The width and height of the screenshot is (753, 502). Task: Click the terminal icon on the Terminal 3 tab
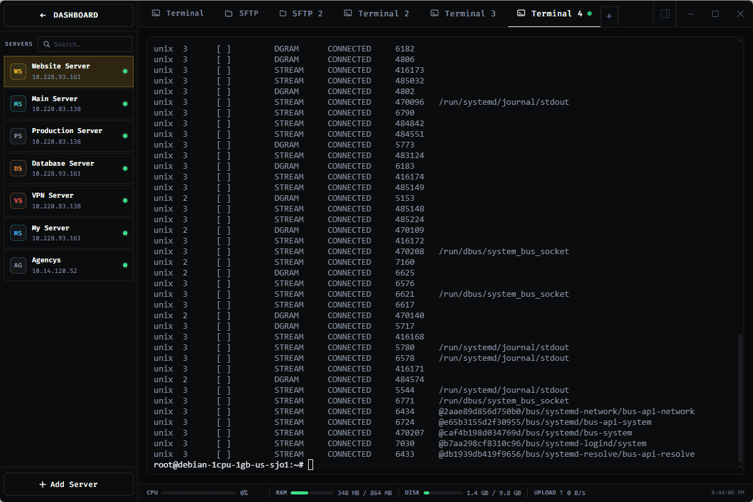click(434, 13)
